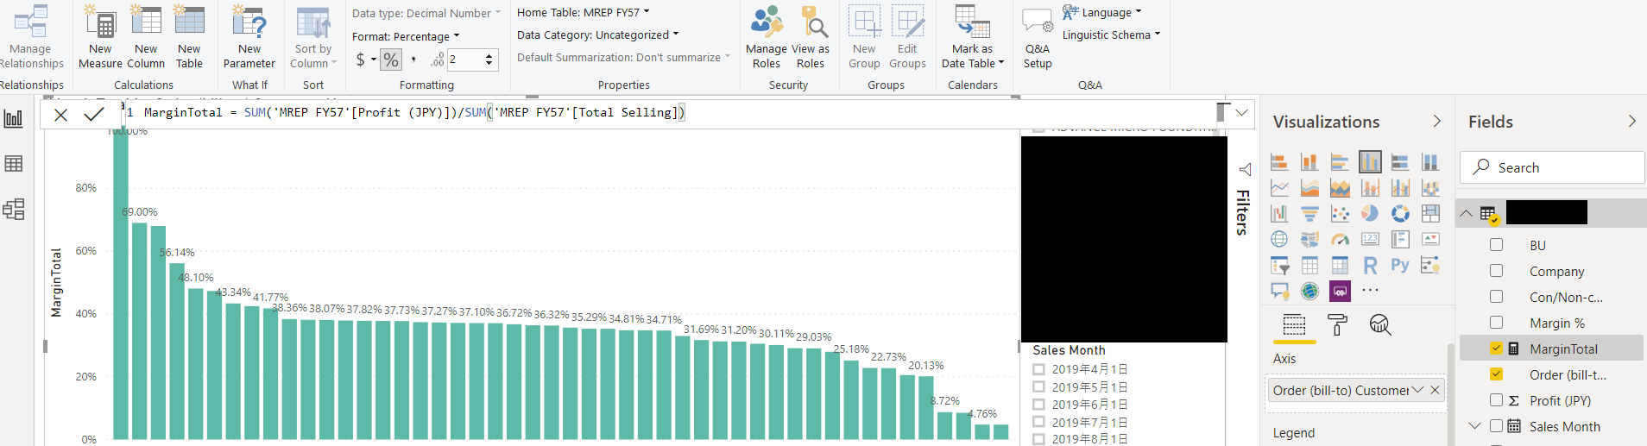Tick the 2019年4月1日 slicer checkbox

click(1038, 369)
